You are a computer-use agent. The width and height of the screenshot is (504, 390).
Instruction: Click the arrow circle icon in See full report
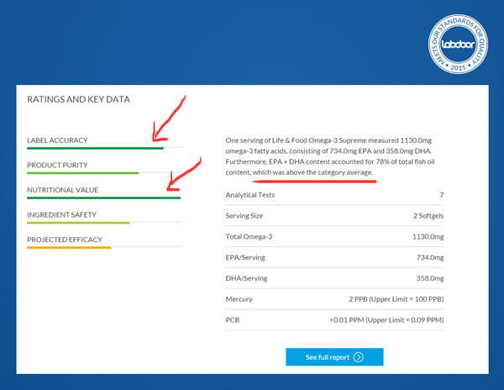[359, 357]
